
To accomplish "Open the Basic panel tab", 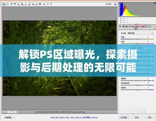I will click(120, 26).
